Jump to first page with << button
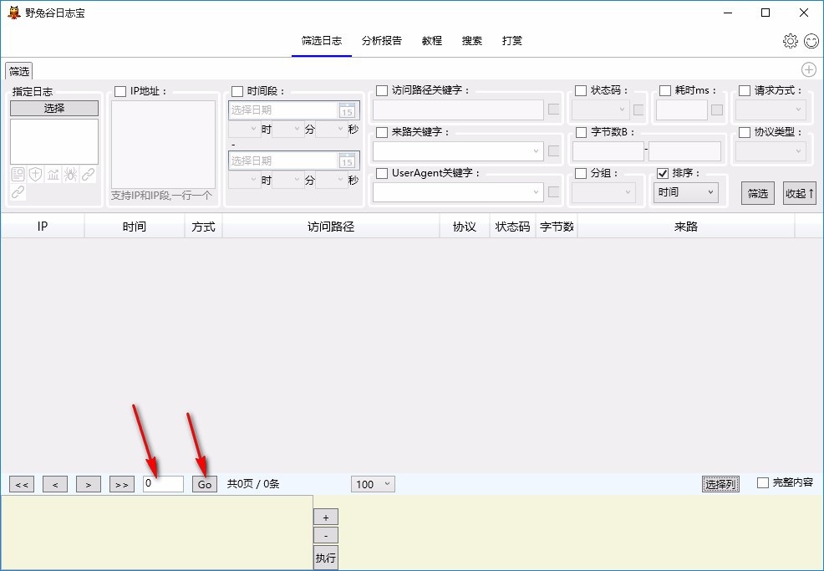 [x=22, y=484]
